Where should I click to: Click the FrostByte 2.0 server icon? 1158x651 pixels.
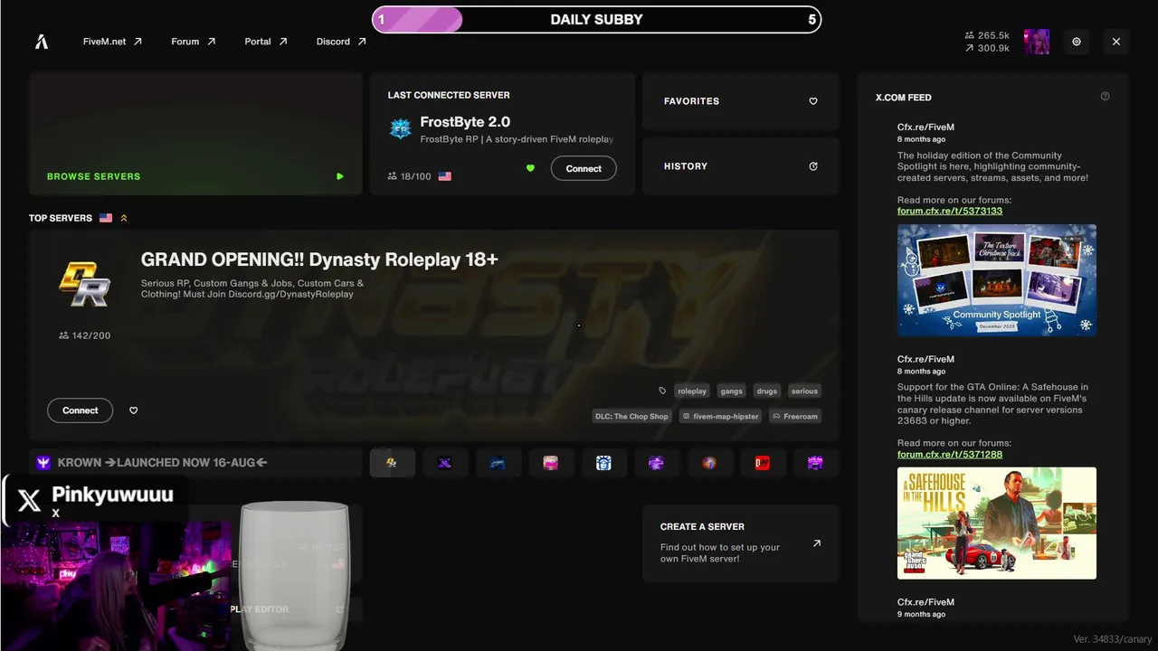tap(400, 128)
